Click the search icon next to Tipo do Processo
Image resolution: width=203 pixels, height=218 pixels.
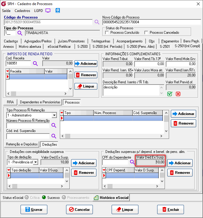(20, 33)
